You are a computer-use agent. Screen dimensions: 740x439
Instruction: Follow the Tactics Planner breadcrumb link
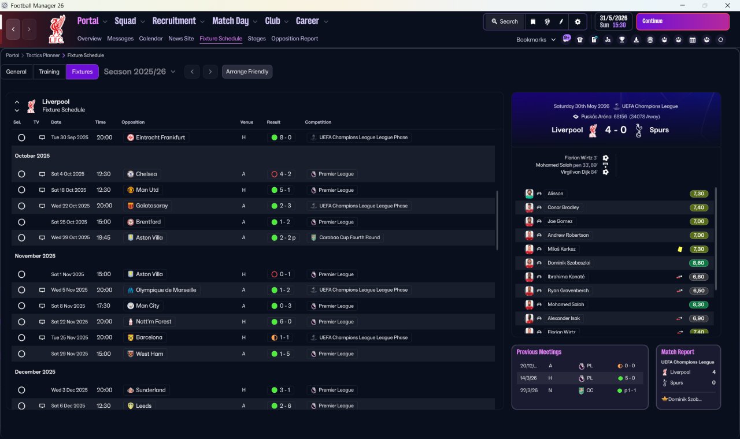pos(43,55)
